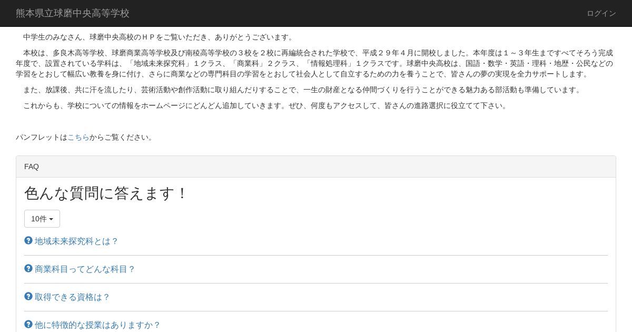The width and height of the screenshot is (632, 332).
Task: Click the paragraph starting 本校は、多良木高等学校
Action: tap(316, 63)
